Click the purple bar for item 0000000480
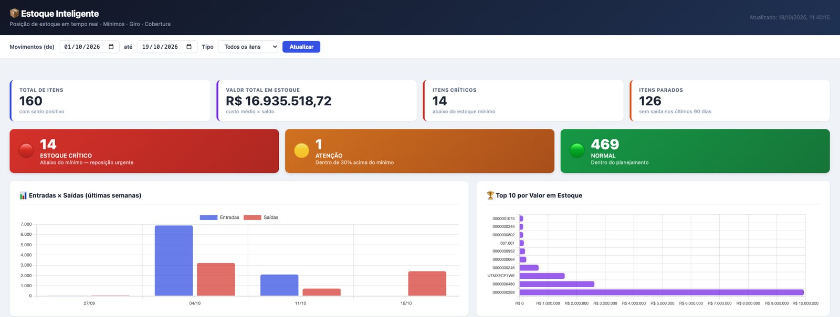The width and height of the screenshot is (840, 317). point(556,284)
